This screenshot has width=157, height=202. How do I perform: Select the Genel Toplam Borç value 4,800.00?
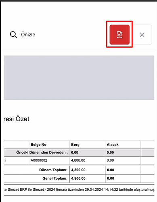click(78, 179)
